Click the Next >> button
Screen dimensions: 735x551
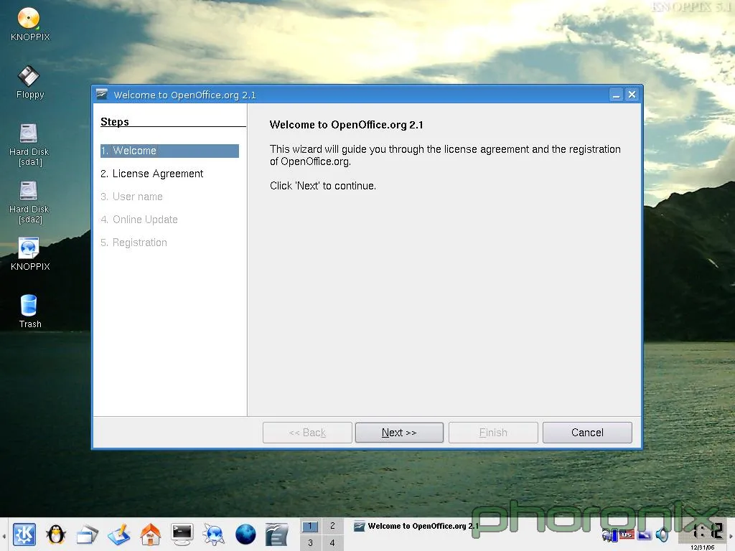[x=399, y=433]
